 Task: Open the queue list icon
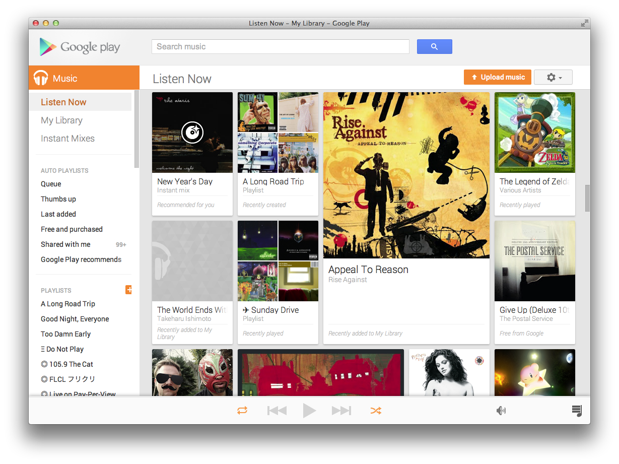click(577, 411)
